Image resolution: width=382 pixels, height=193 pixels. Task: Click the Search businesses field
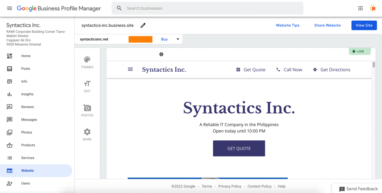(207, 8)
